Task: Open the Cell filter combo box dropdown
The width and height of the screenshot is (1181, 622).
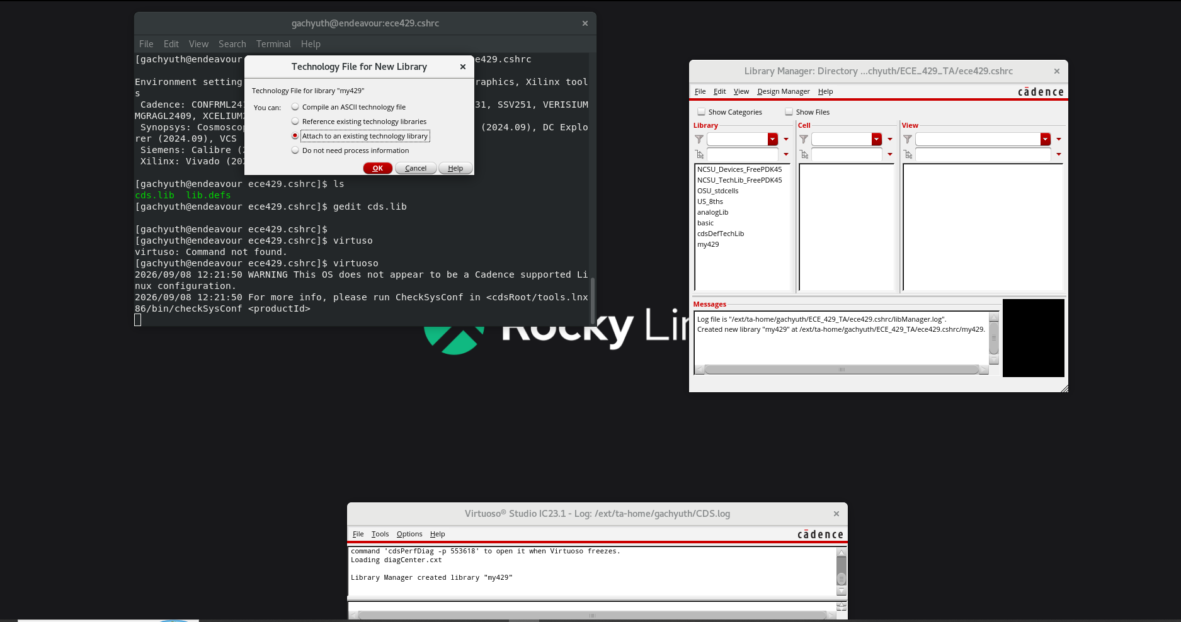Action: tap(877, 139)
